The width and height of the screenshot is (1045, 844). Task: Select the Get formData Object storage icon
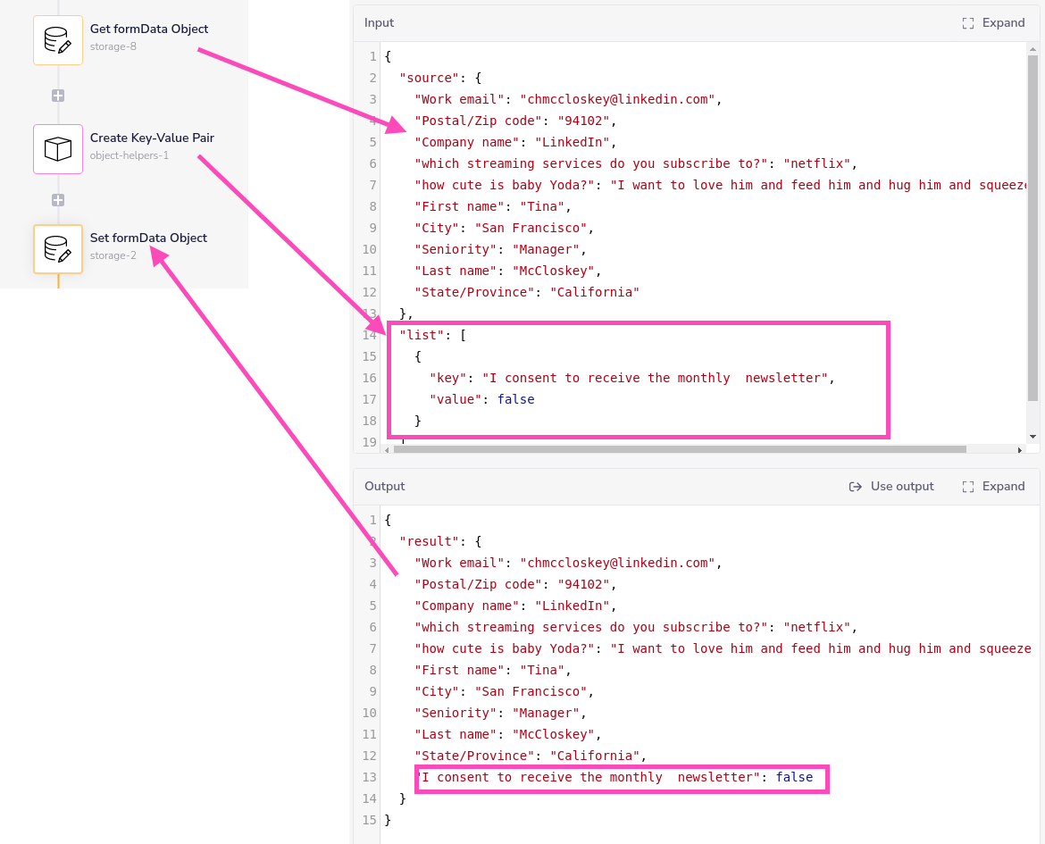[58, 40]
